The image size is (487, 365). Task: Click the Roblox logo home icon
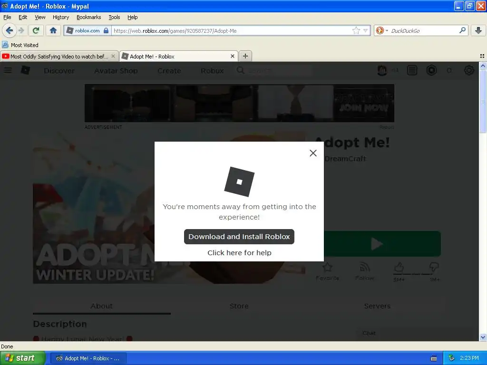[26, 70]
